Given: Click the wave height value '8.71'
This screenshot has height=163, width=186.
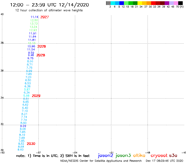Looking at the screenshot, I should pyautogui.click(x=30, y=64).
